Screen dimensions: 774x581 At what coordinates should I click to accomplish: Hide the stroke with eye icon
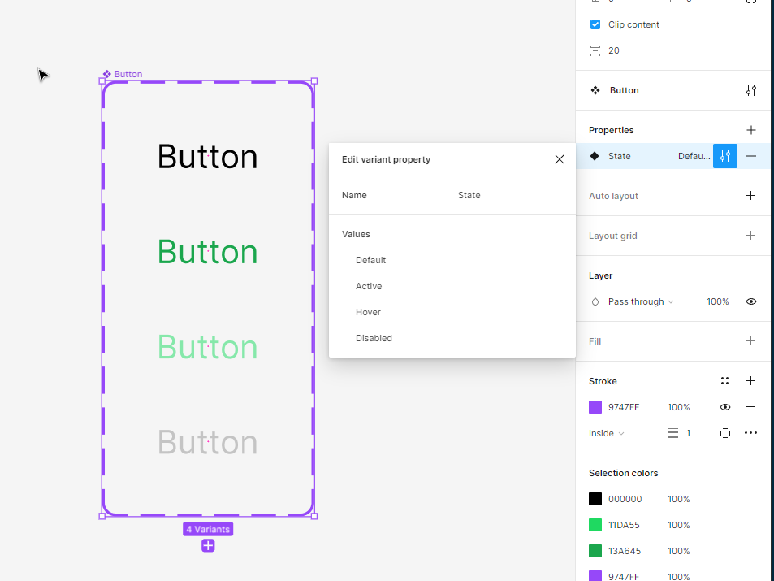724,407
